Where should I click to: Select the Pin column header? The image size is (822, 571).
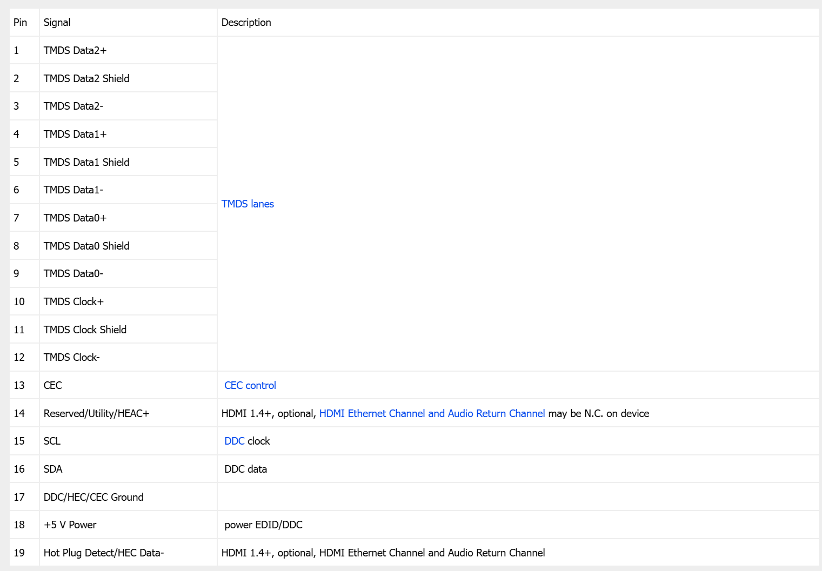(21, 22)
